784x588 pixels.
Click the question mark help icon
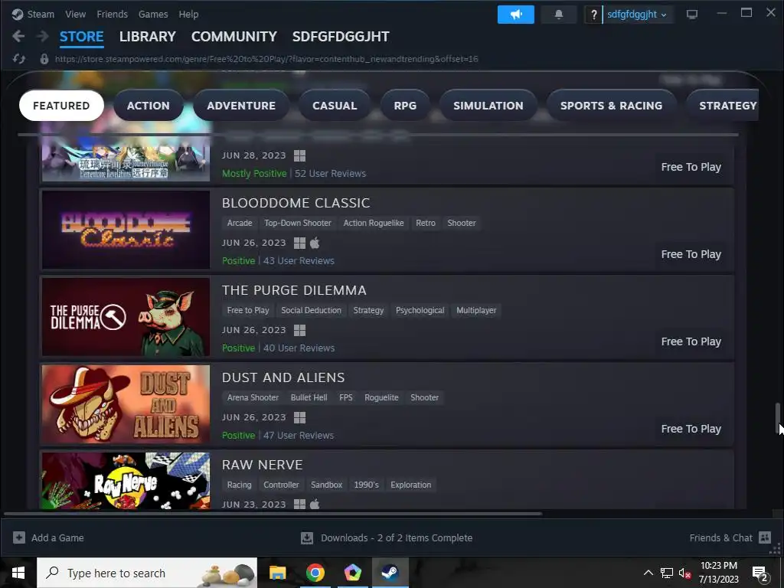point(593,15)
